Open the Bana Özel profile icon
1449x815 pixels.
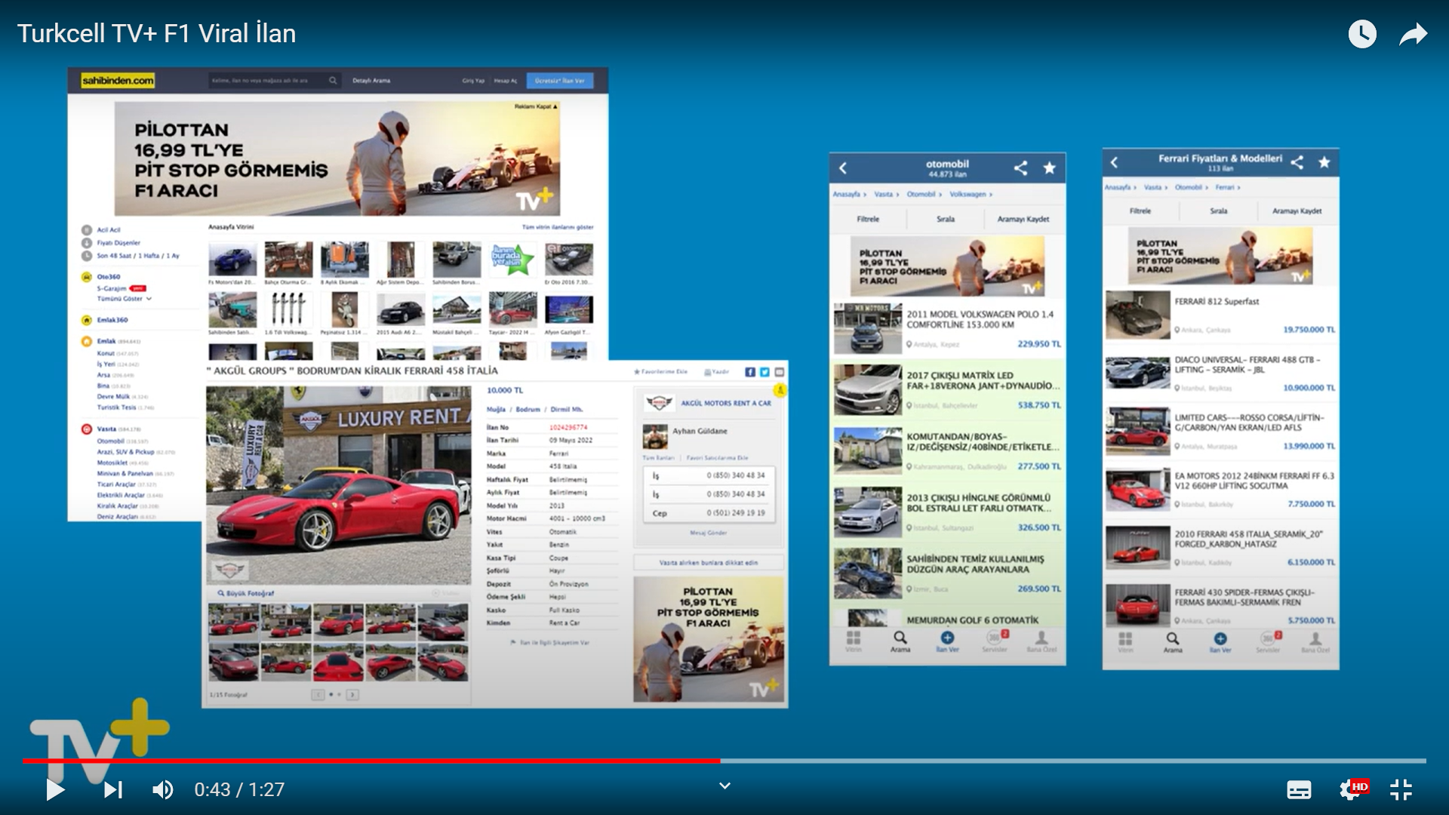click(1041, 638)
